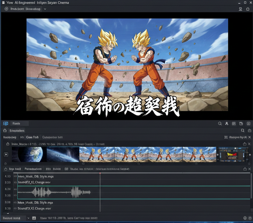Click the blue layout panel icon beside Rasle
The image size is (253, 223).
click(6, 123)
